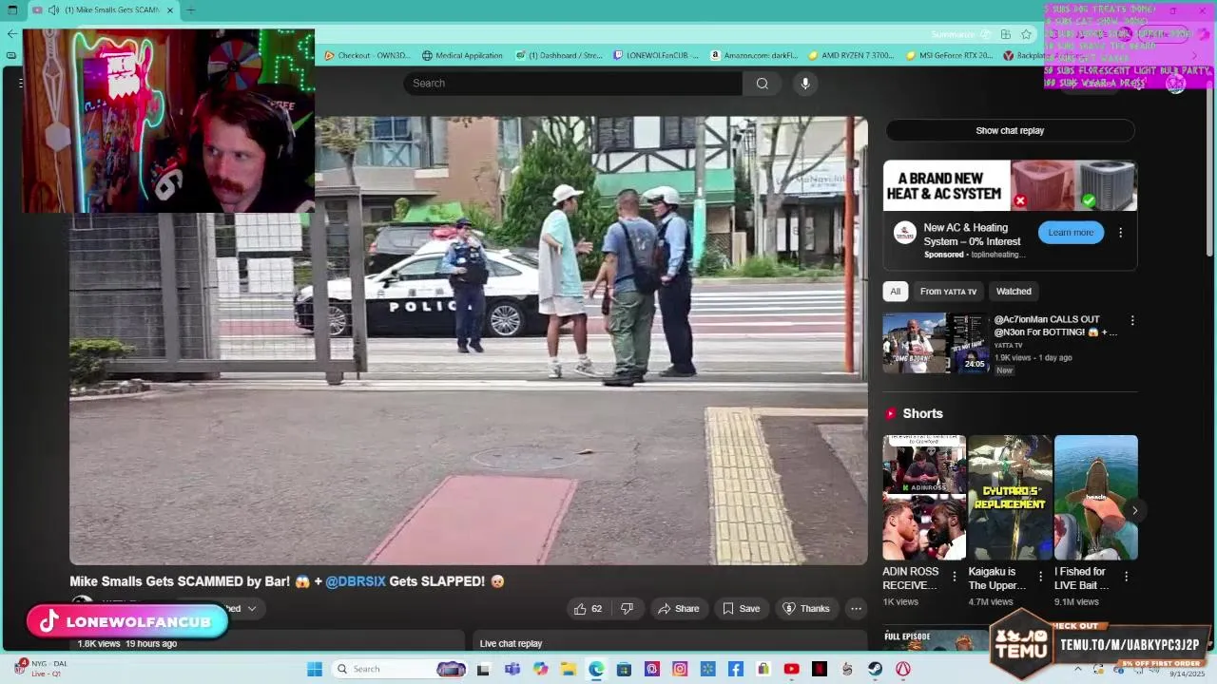This screenshot has height=684, width=1217.
Task: Open the YouTube taskbar icon
Action: pos(791,669)
